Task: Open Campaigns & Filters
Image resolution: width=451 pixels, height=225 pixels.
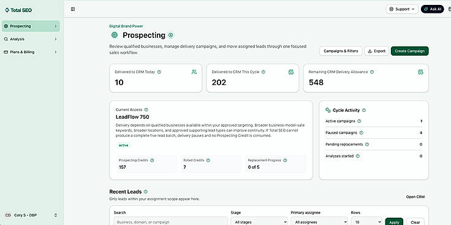Action: (x=341, y=51)
